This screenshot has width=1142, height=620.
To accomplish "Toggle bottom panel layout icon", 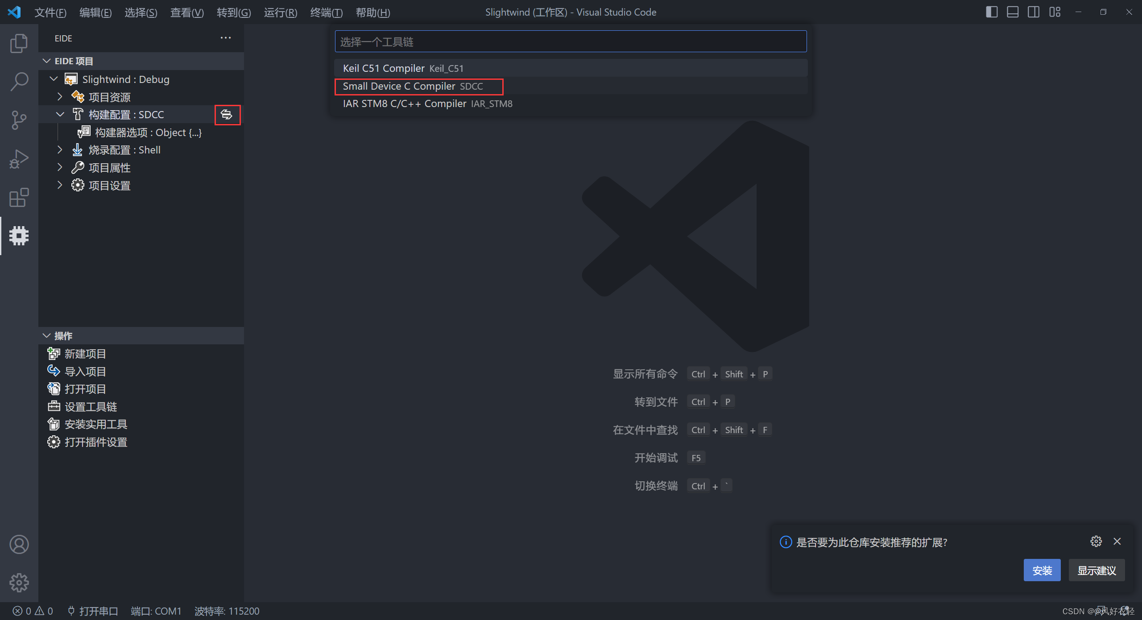I will coord(1013,12).
